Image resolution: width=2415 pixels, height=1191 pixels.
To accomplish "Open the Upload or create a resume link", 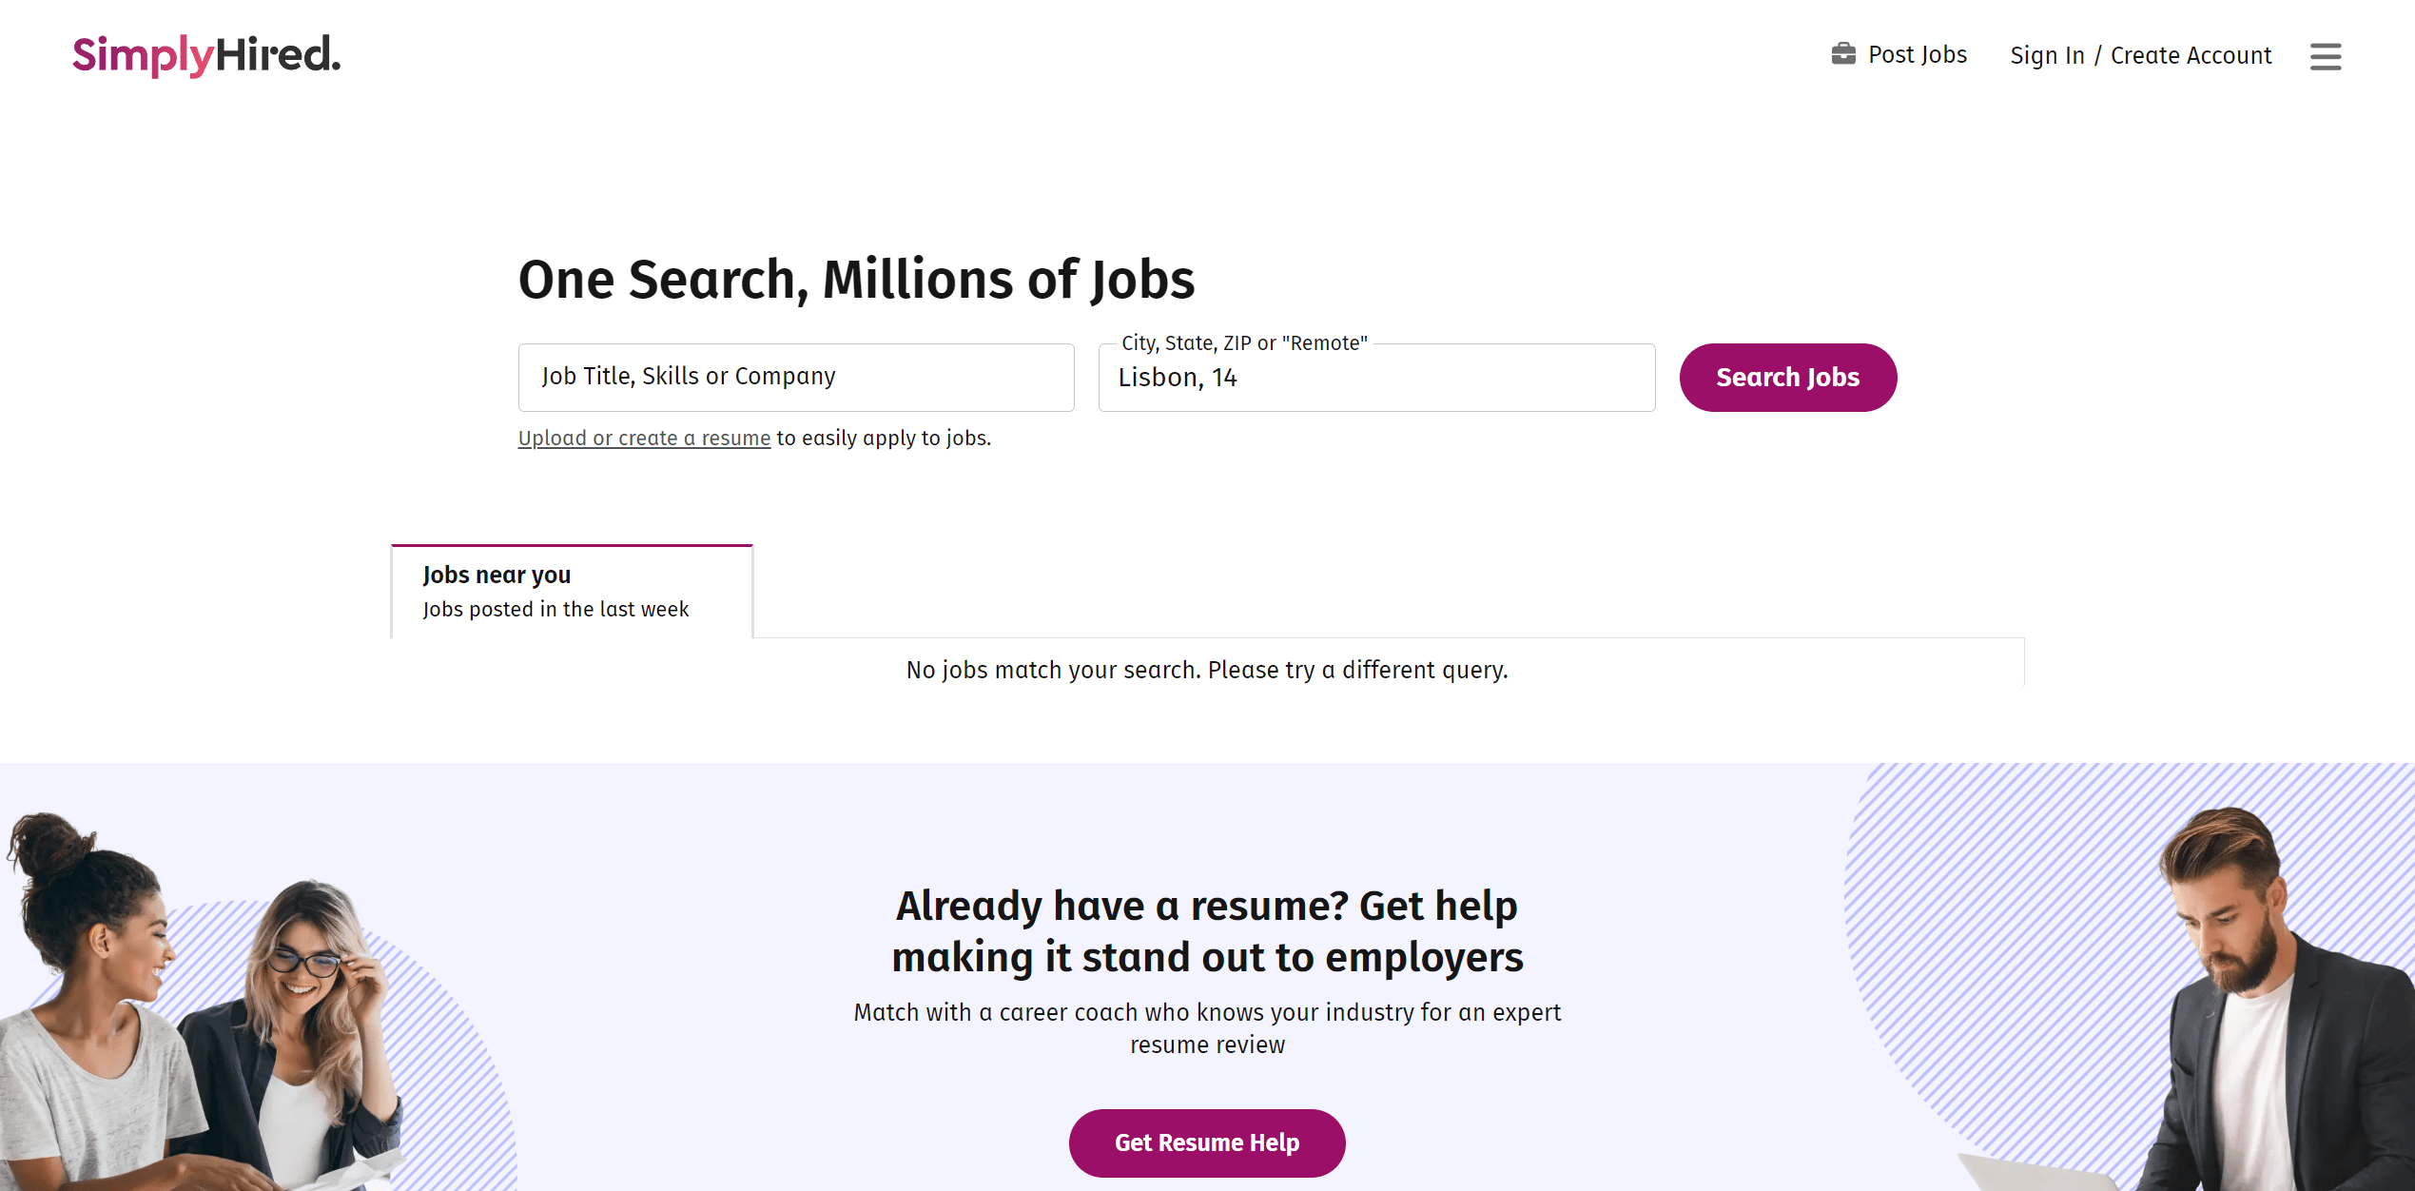I will (x=644, y=438).
